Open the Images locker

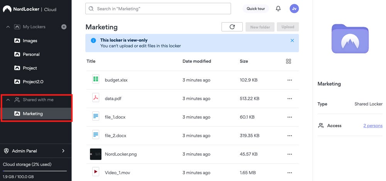point(30,41)
